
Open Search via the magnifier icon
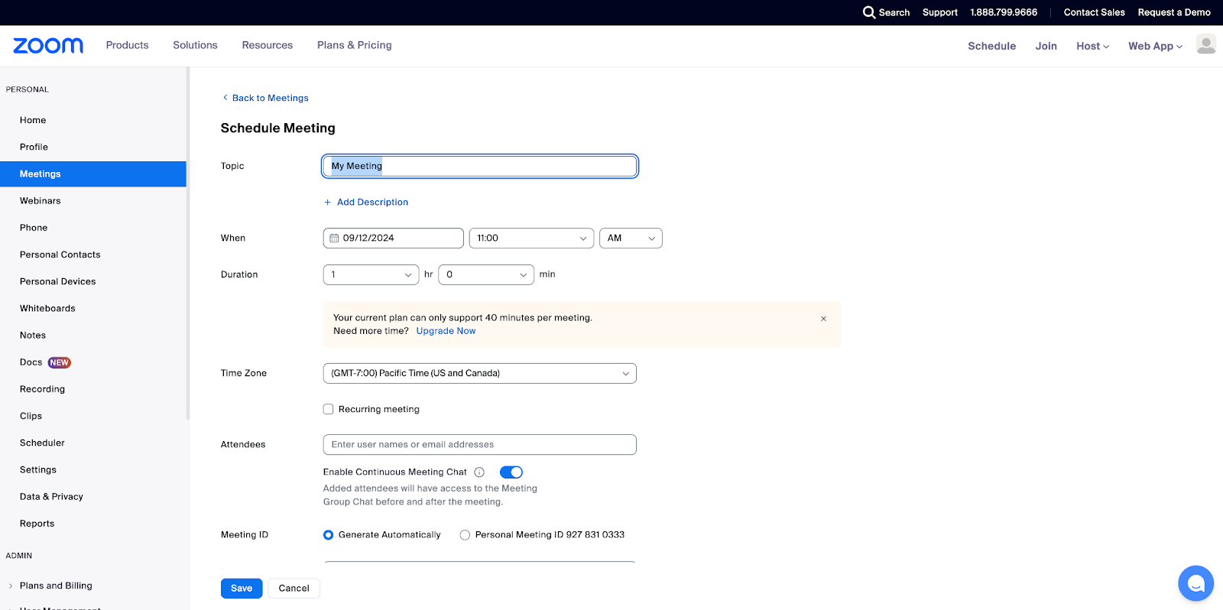(x=869, y=12)
